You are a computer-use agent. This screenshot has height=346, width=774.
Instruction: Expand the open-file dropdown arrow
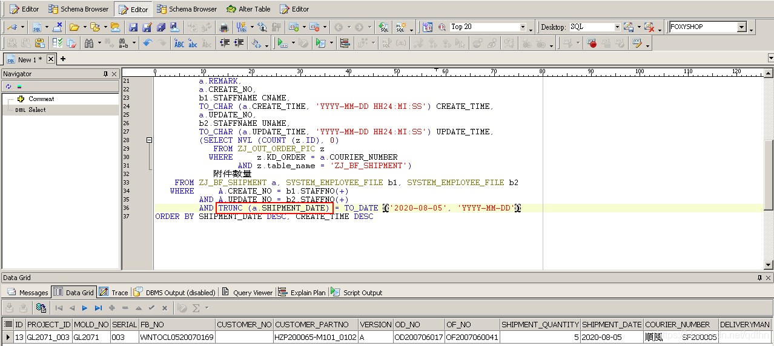point(84,27)
